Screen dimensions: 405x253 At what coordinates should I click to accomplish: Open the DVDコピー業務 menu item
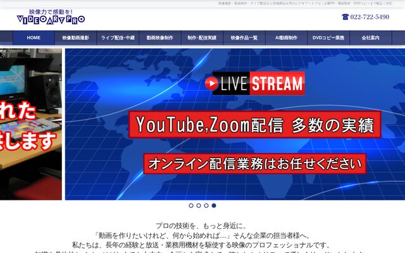pyautogui.click(x=328, y=38)
